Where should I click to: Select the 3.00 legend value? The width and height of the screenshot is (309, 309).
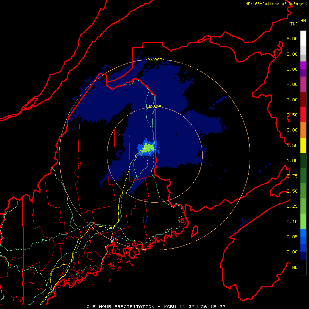292,100
